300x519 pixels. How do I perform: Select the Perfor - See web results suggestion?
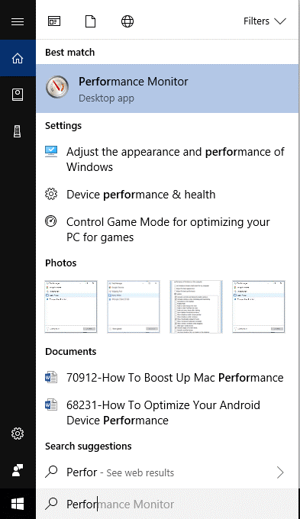[167, 472]
